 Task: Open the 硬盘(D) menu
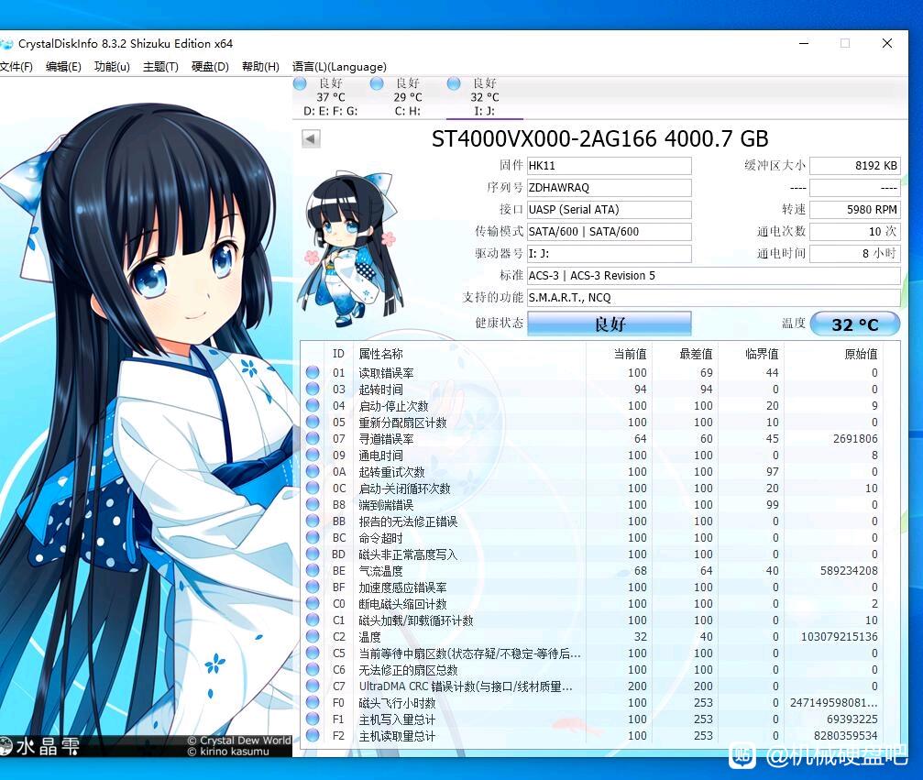[210, 67]
